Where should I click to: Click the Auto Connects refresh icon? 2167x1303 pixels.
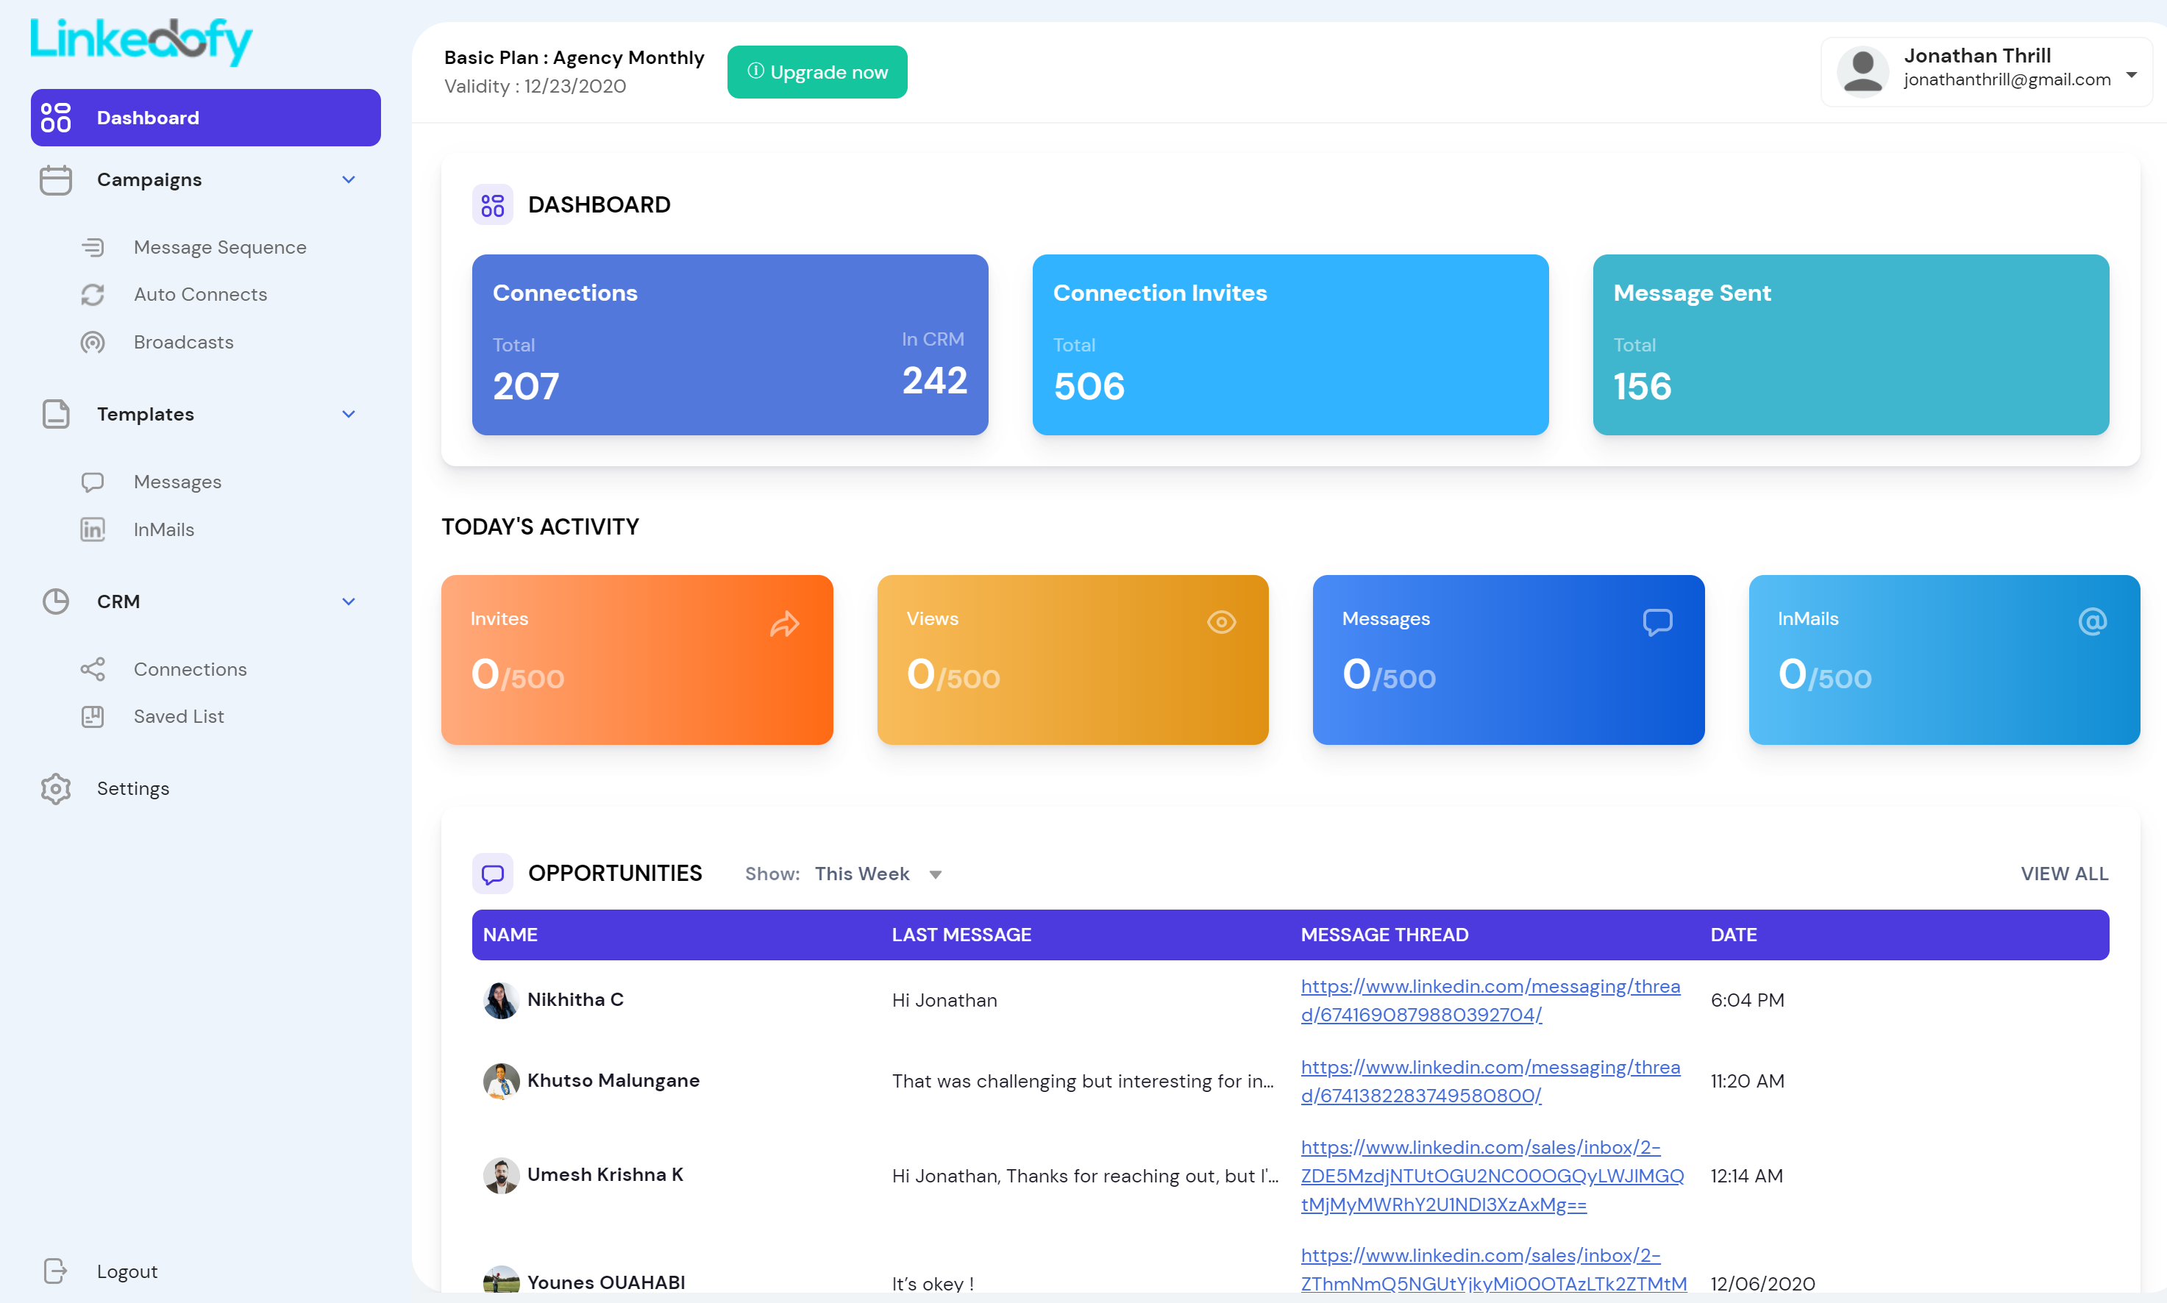(x=92, y=295)
